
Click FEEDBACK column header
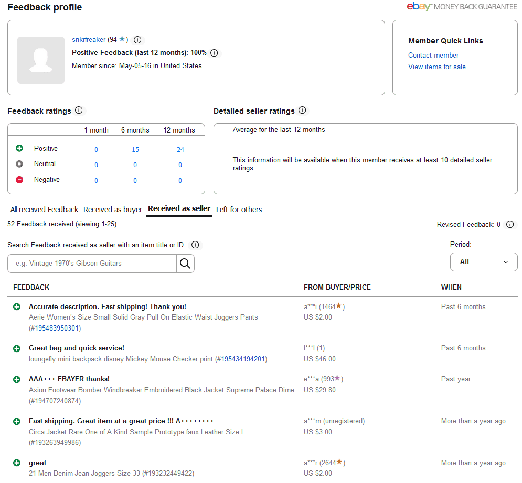click(31, 287)
